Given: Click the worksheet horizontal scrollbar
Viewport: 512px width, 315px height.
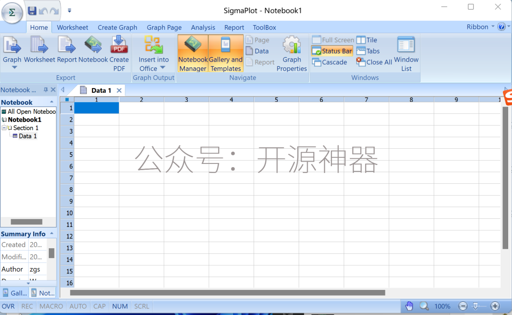Looking at the screenshot, I should [228, 293].
